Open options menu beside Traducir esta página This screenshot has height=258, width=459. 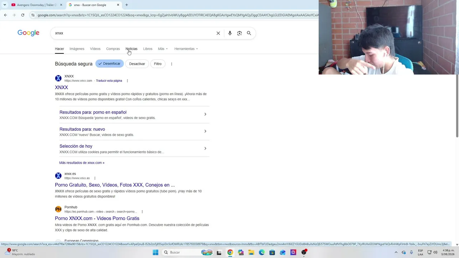pos(127,81)
